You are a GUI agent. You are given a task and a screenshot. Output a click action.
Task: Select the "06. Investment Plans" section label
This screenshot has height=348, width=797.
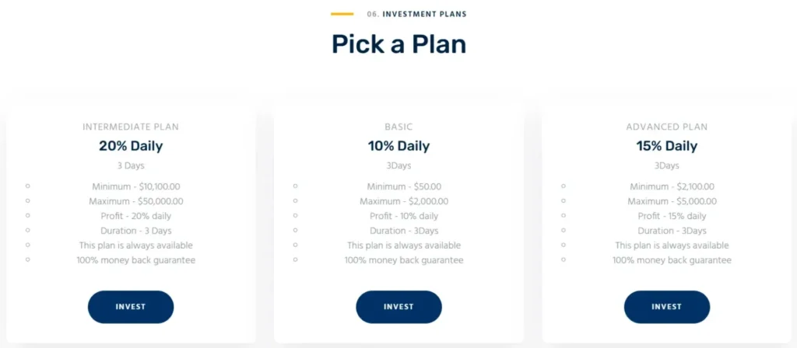pos(416,14)
